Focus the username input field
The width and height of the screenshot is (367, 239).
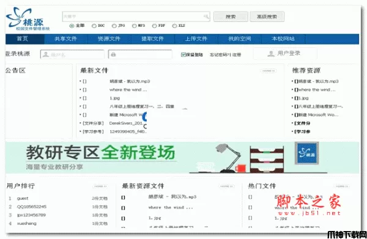pyautogui.click(x=72, y=54)
